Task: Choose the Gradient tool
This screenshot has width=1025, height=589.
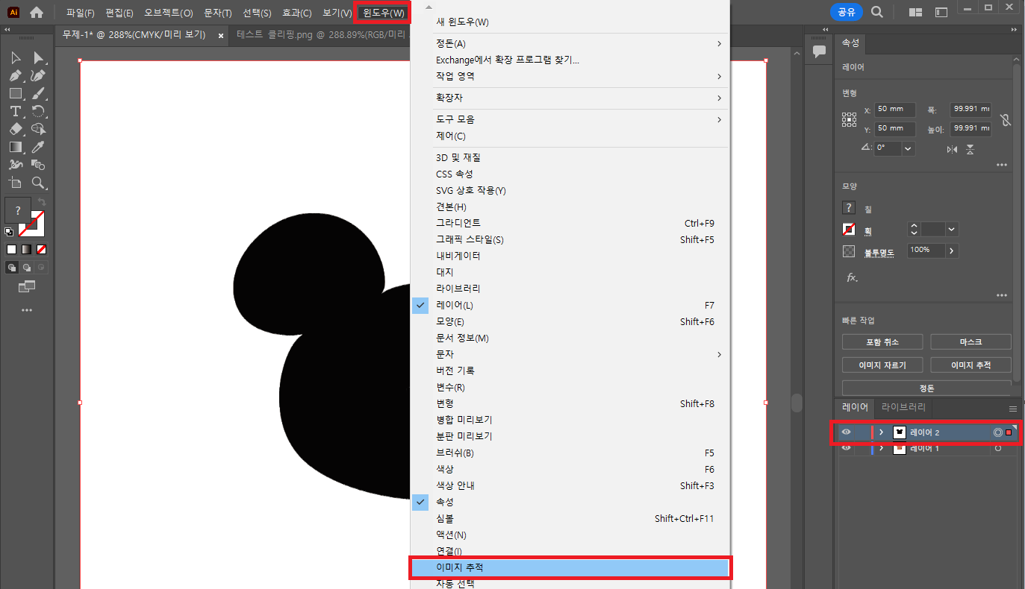Action: click(15, 147)
